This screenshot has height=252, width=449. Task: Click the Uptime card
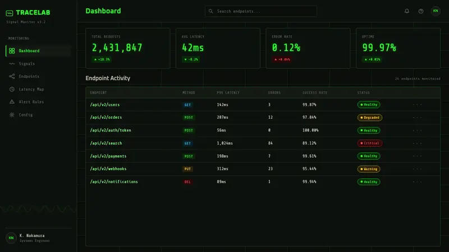398,48
